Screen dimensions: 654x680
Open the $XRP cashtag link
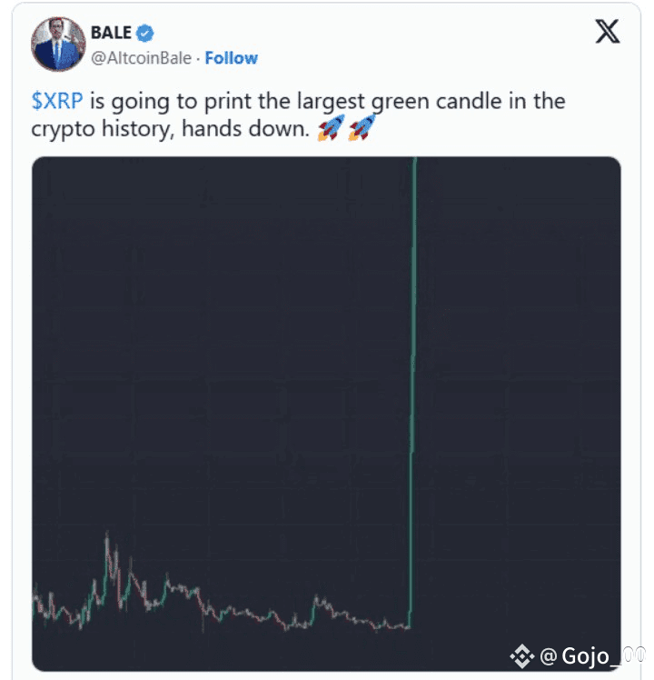point(57,101)
